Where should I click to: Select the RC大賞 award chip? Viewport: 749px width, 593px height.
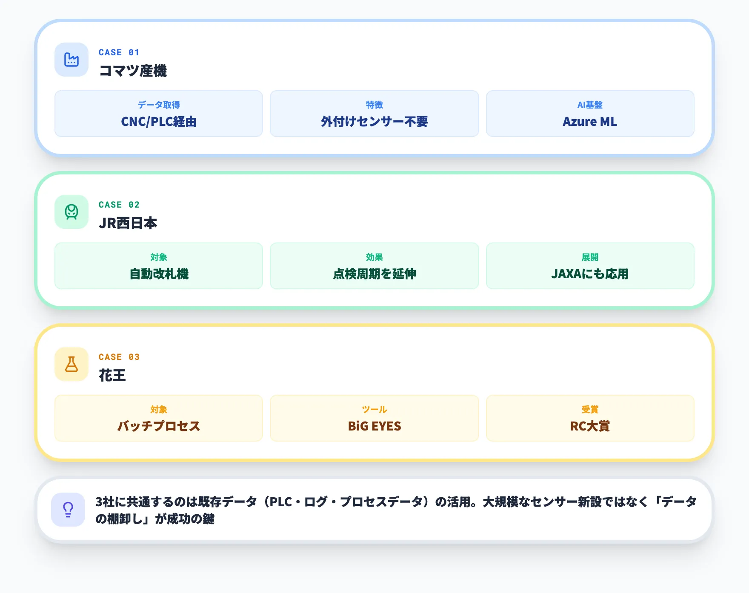(590, 418)
